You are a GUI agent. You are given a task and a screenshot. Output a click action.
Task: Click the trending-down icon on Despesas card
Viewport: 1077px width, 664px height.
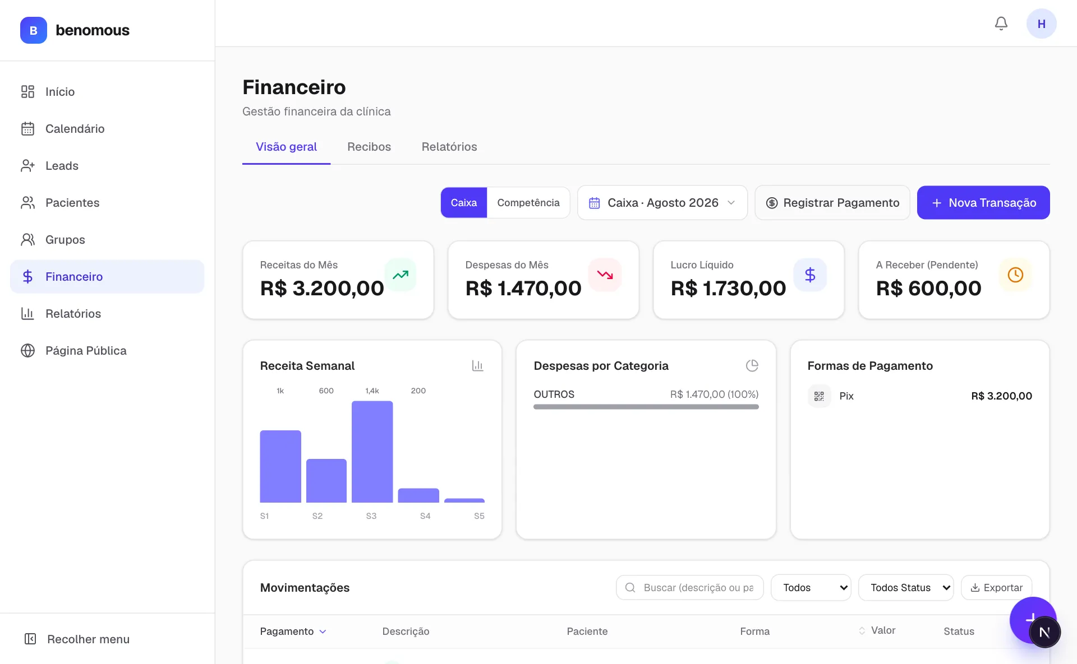(605, 275)
